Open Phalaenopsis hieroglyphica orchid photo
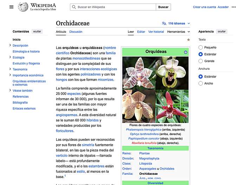Image resolution: width=246 pixels, height=185 pixels. (139, 73)
